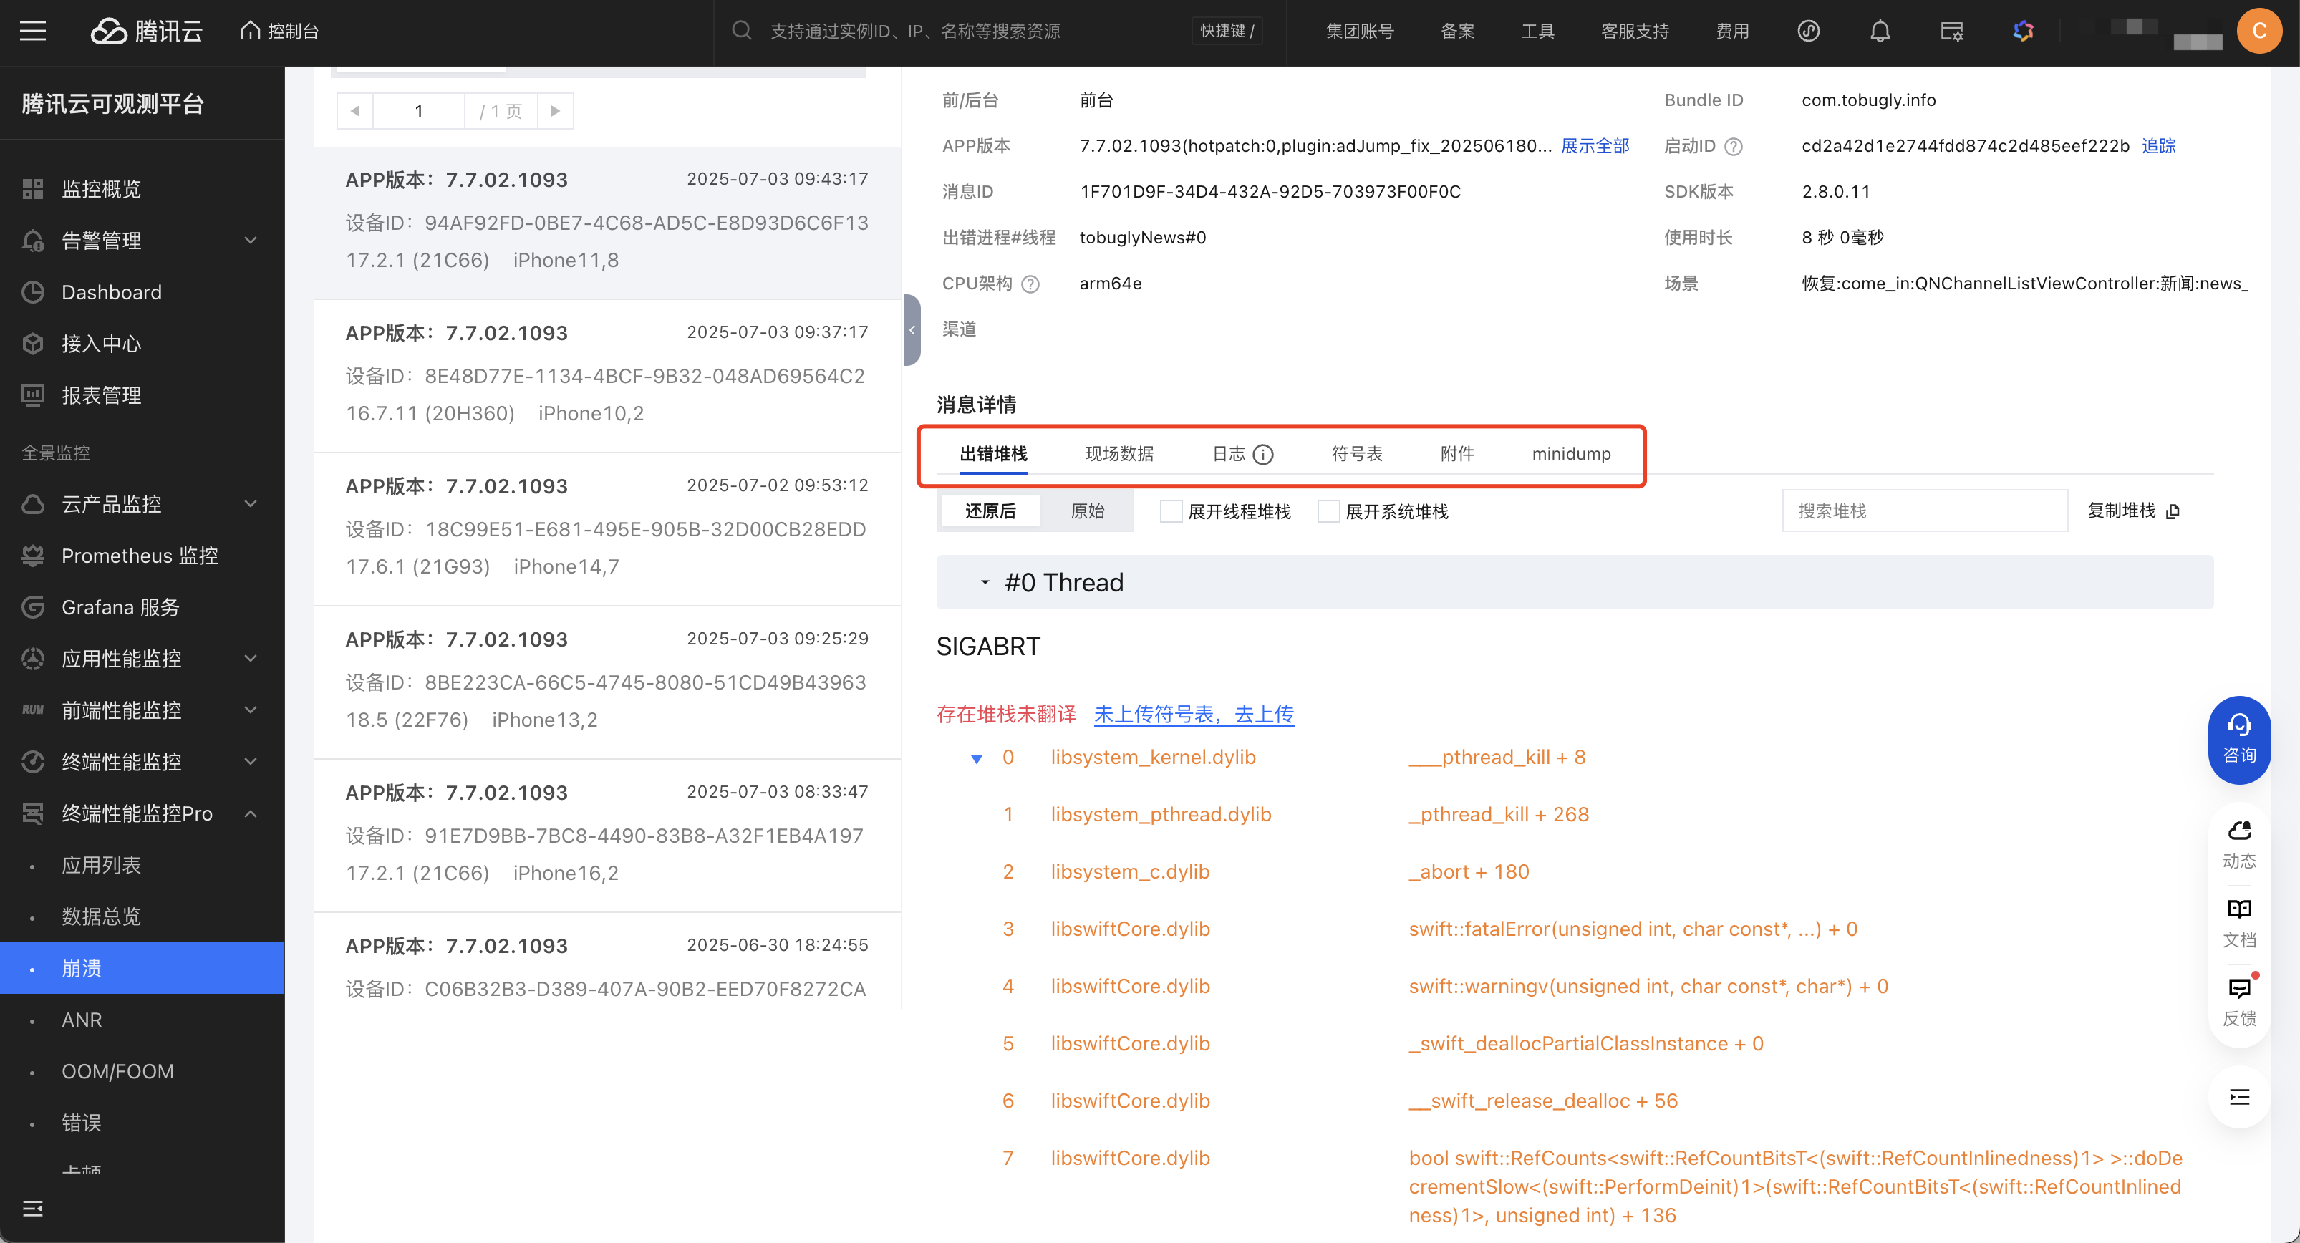This screenshot has height=1243, width=2300.
Task: Open account avatar C
Action: point(2259,32)
